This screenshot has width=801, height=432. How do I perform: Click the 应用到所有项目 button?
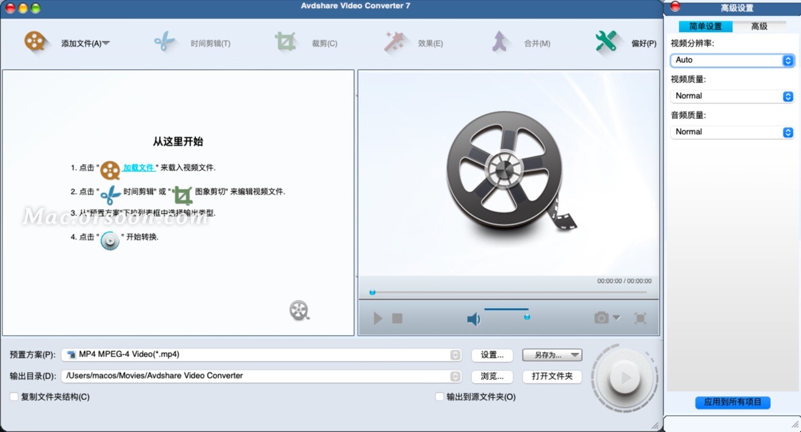(x=733, y=402)
